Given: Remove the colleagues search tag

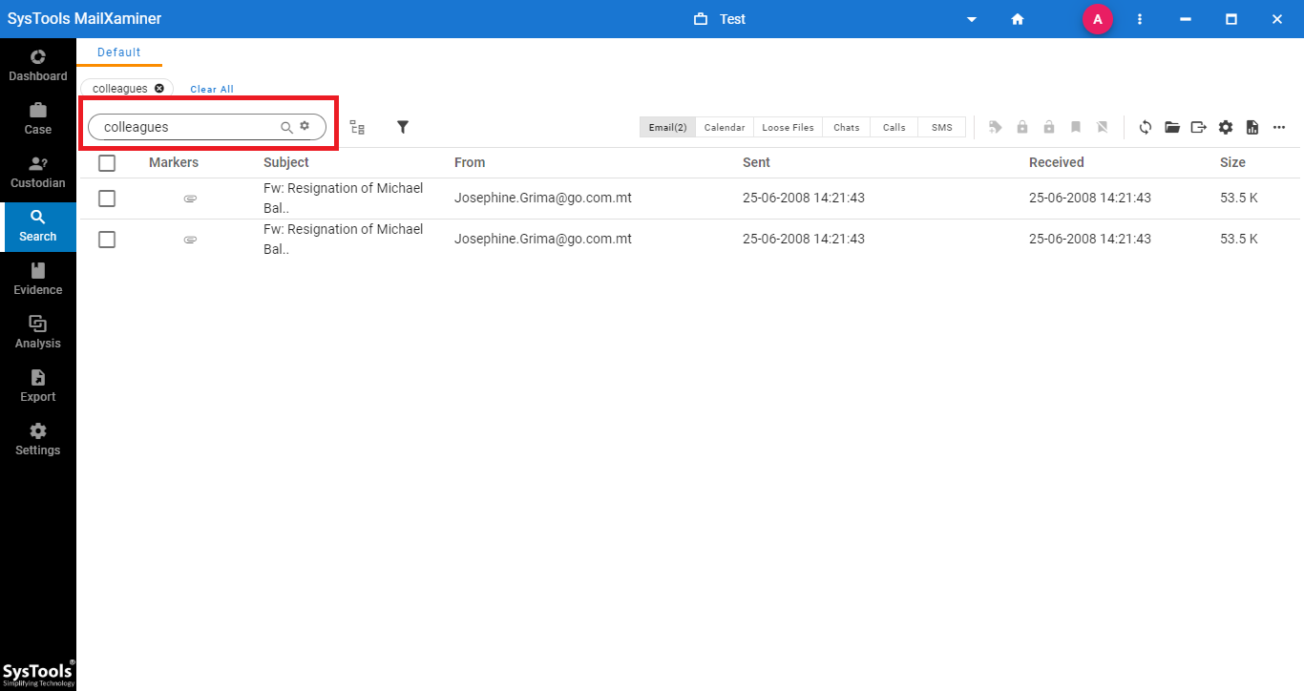Looking at the screenshot, I should pos(159,88).
